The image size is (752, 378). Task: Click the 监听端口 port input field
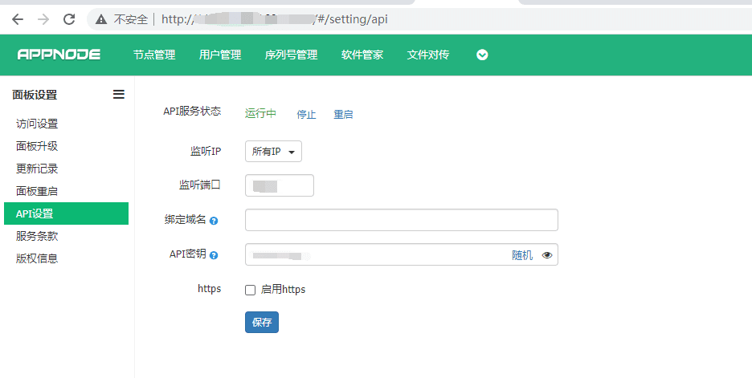(x=279, y=185)
